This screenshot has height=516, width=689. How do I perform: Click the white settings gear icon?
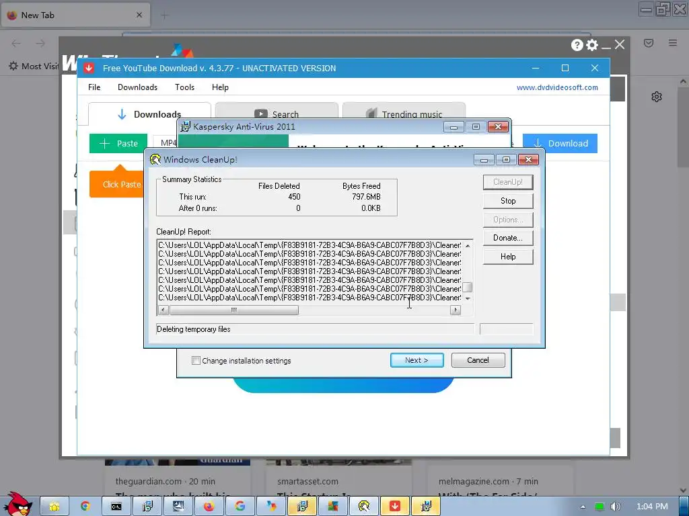click(592, 45)
